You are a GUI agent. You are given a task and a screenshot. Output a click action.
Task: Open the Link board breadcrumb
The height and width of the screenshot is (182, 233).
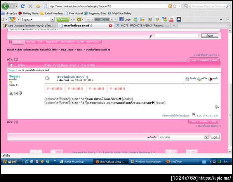80,50
